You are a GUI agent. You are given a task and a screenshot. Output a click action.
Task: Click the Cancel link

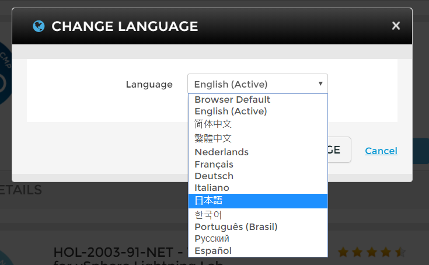[381, 151]
